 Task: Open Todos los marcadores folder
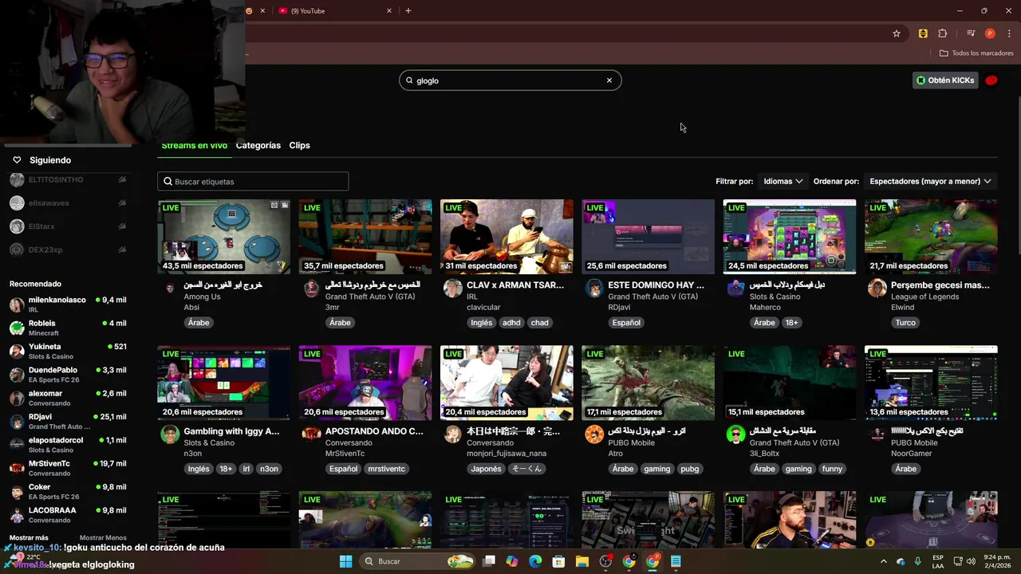pos(976,53)
